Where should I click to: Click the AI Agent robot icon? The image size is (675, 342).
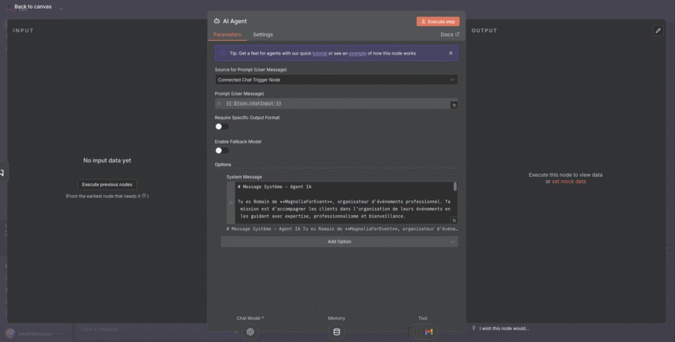[217, 21]
